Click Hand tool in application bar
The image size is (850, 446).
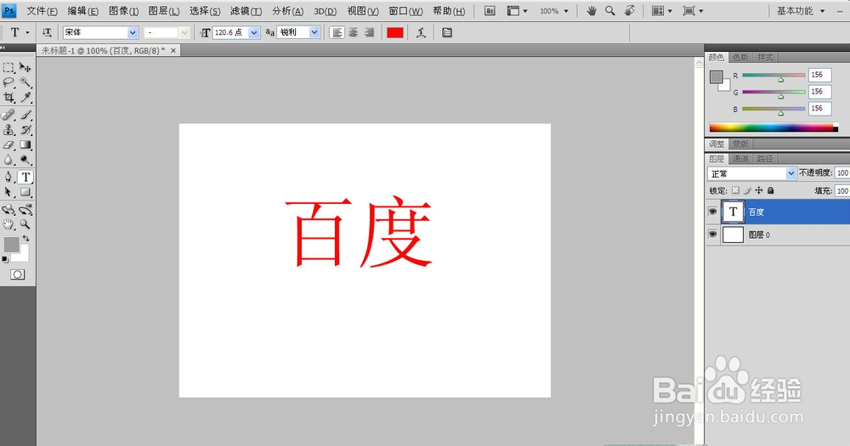tap(592, 11)
